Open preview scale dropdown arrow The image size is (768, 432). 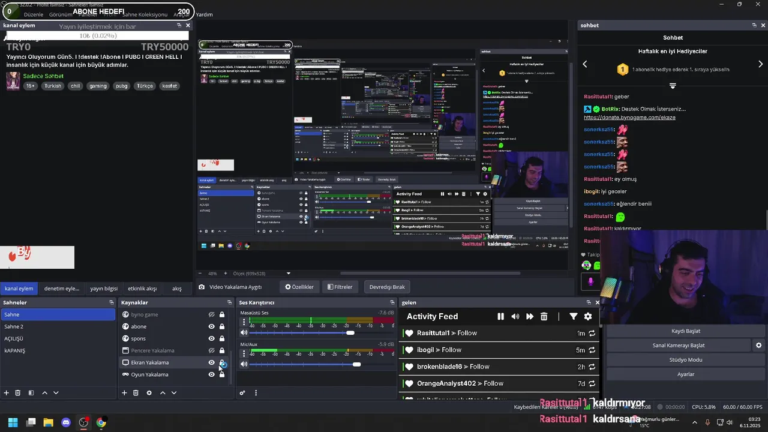[x=289, y=274]
